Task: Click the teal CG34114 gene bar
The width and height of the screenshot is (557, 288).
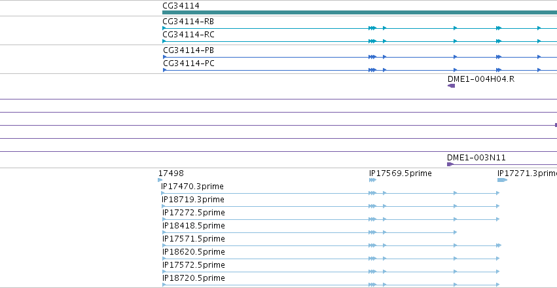Action: [359, 12]
